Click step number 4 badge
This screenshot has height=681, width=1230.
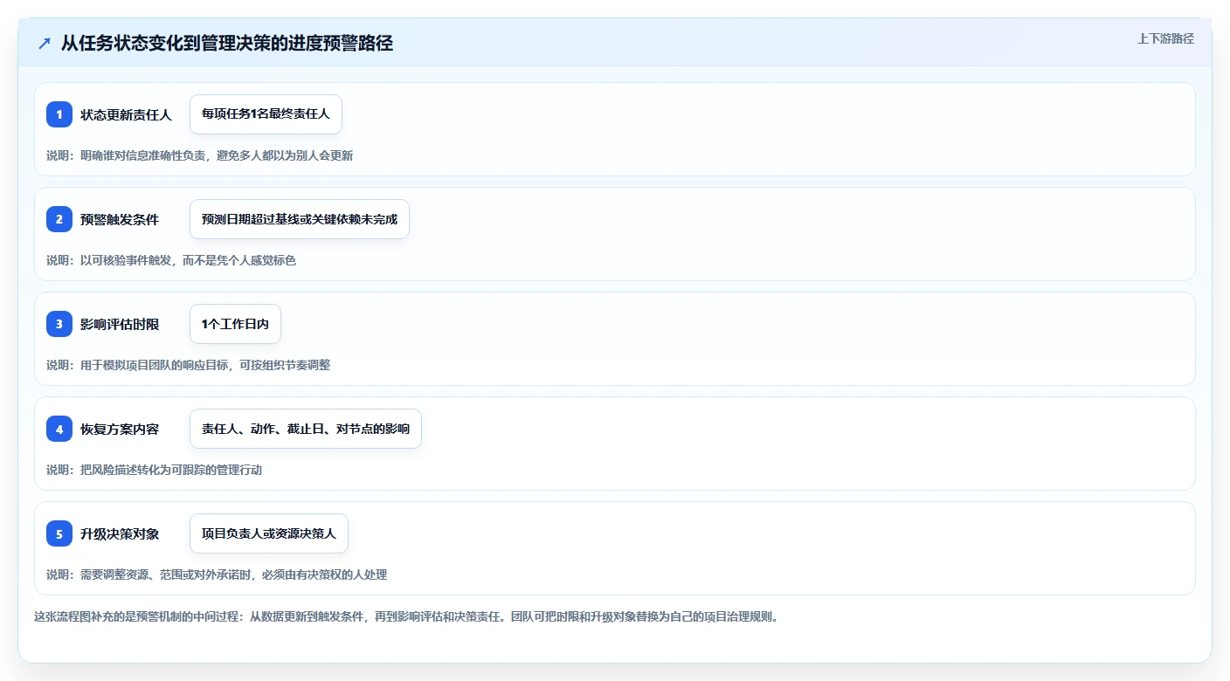point(59,429)
